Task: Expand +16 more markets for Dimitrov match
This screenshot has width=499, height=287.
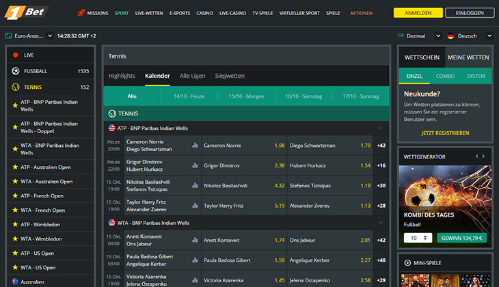Action: [381, 165]
